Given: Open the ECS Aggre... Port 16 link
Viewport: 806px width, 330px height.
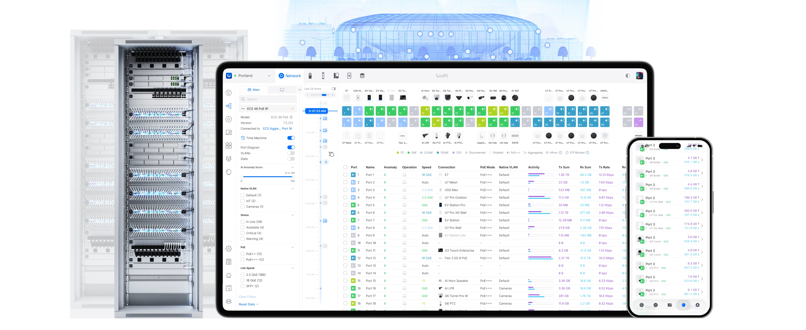Looking at the screenshot, I should click(277, 129).
